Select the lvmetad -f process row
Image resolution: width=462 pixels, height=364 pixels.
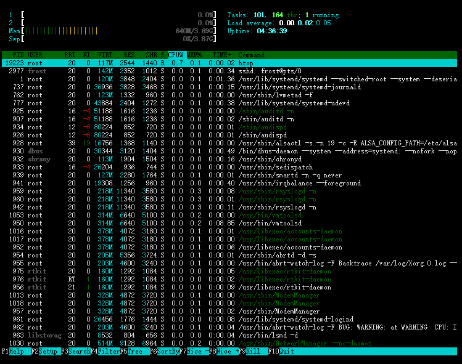point(229,95)
